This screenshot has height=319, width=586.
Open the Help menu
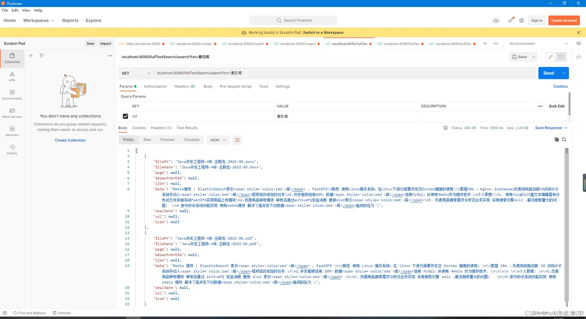click(x=38, y=10)
